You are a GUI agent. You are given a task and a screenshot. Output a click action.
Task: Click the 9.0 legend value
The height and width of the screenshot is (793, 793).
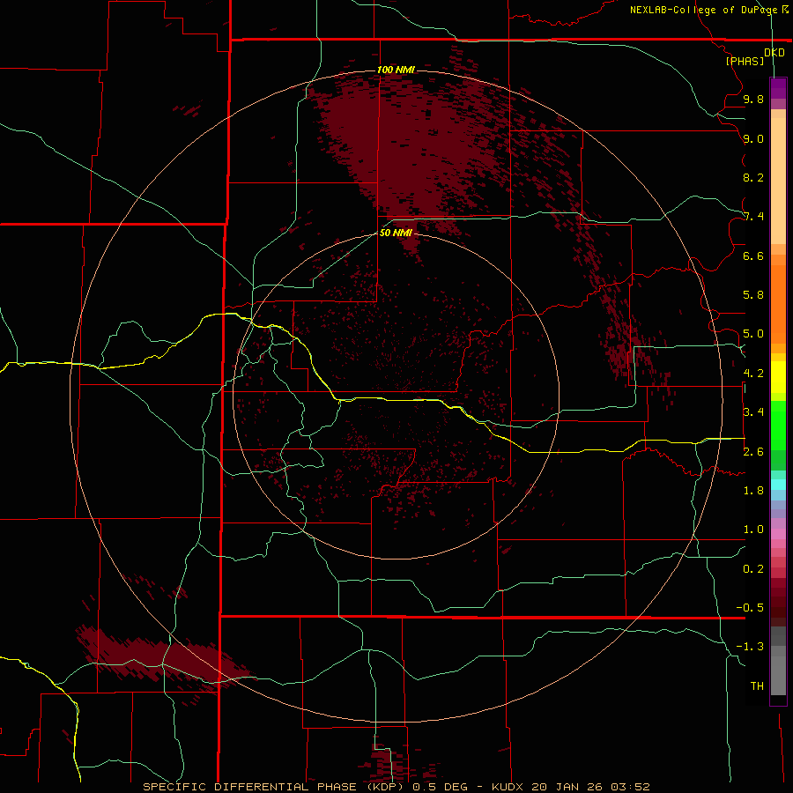coord(753,138)
